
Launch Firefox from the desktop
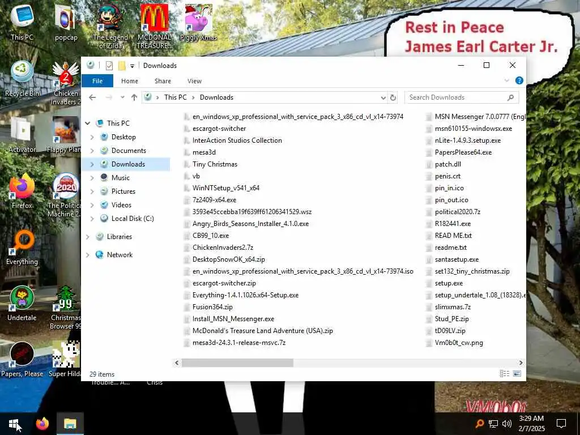point(22,191)
